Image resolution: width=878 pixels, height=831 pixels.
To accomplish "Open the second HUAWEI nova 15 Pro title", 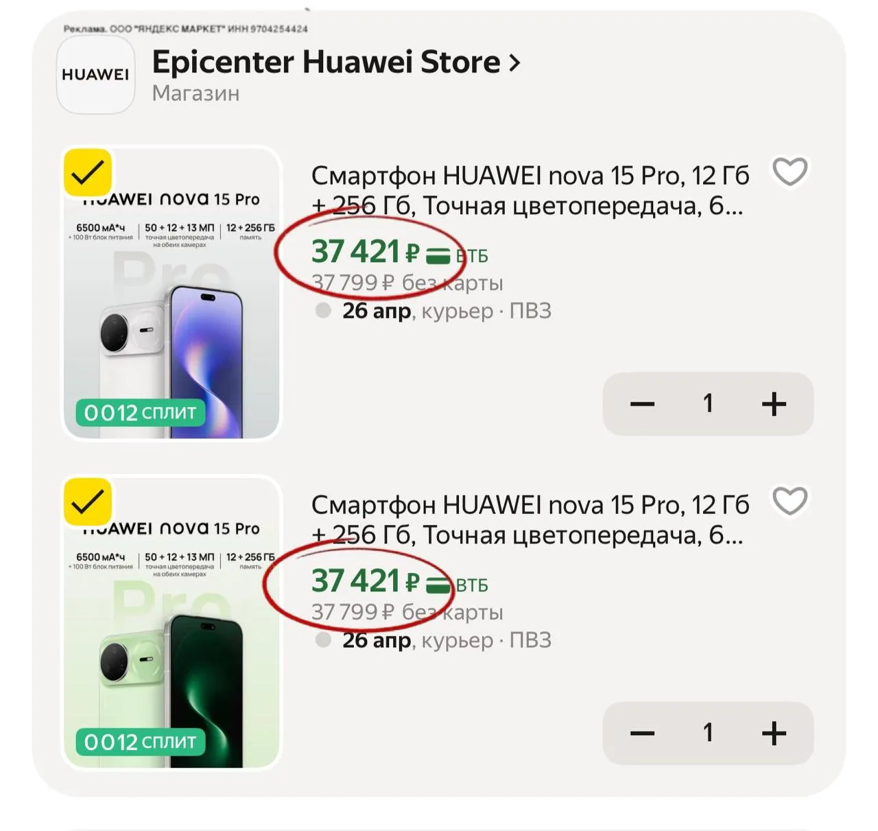I will [x=530, y=520].
